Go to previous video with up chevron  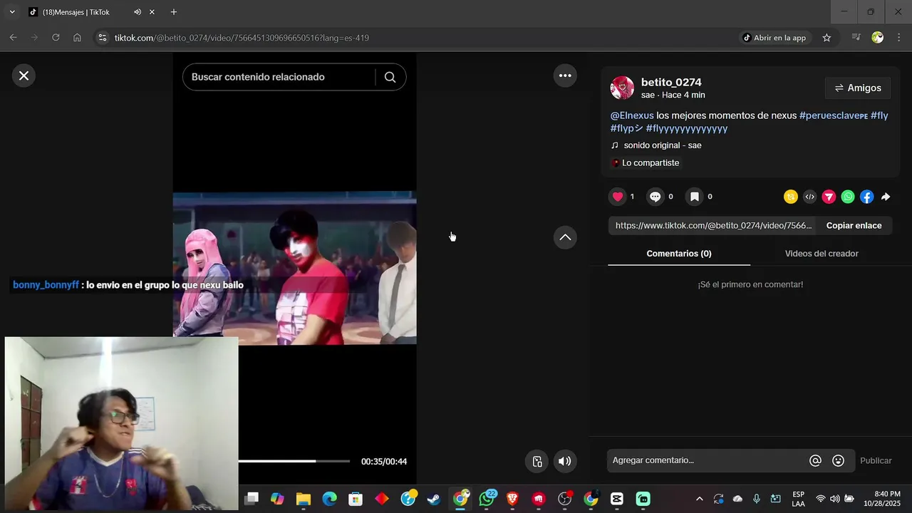click(x=565, y=237)
